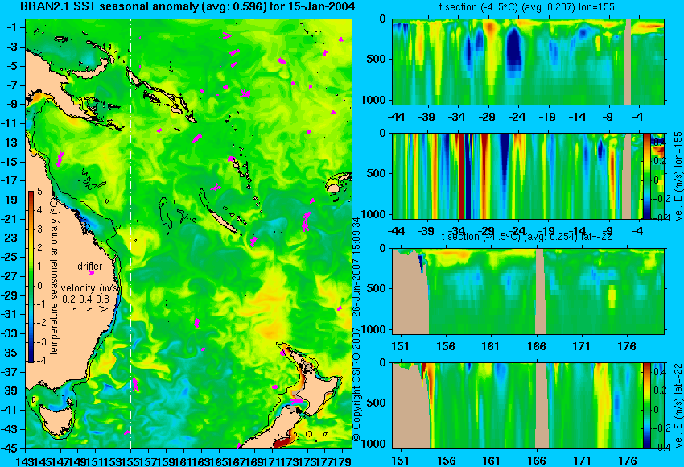Screen dimensions: 684x467
Task: Click the '0.2' tick on the vel. S color bar
Action: 659,391
